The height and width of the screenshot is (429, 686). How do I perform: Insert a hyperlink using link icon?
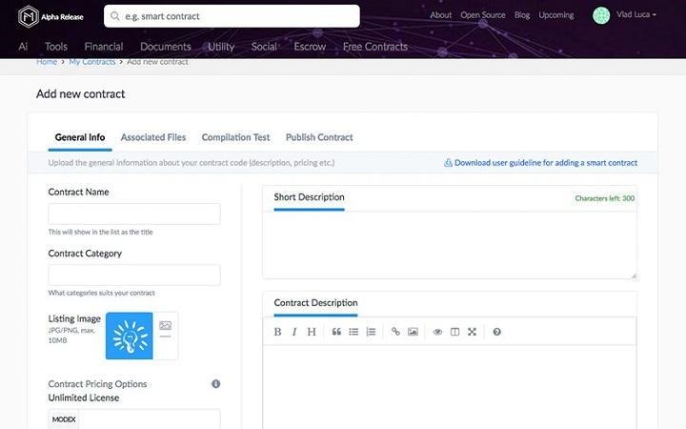coord(395,332)
